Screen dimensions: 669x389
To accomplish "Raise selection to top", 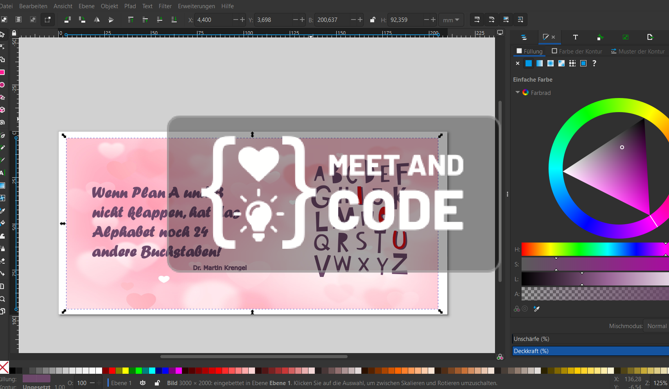I will 131,20.
